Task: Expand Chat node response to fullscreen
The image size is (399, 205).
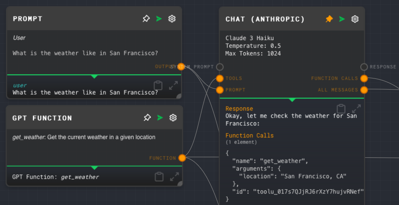Action: [x=357, y=109]
